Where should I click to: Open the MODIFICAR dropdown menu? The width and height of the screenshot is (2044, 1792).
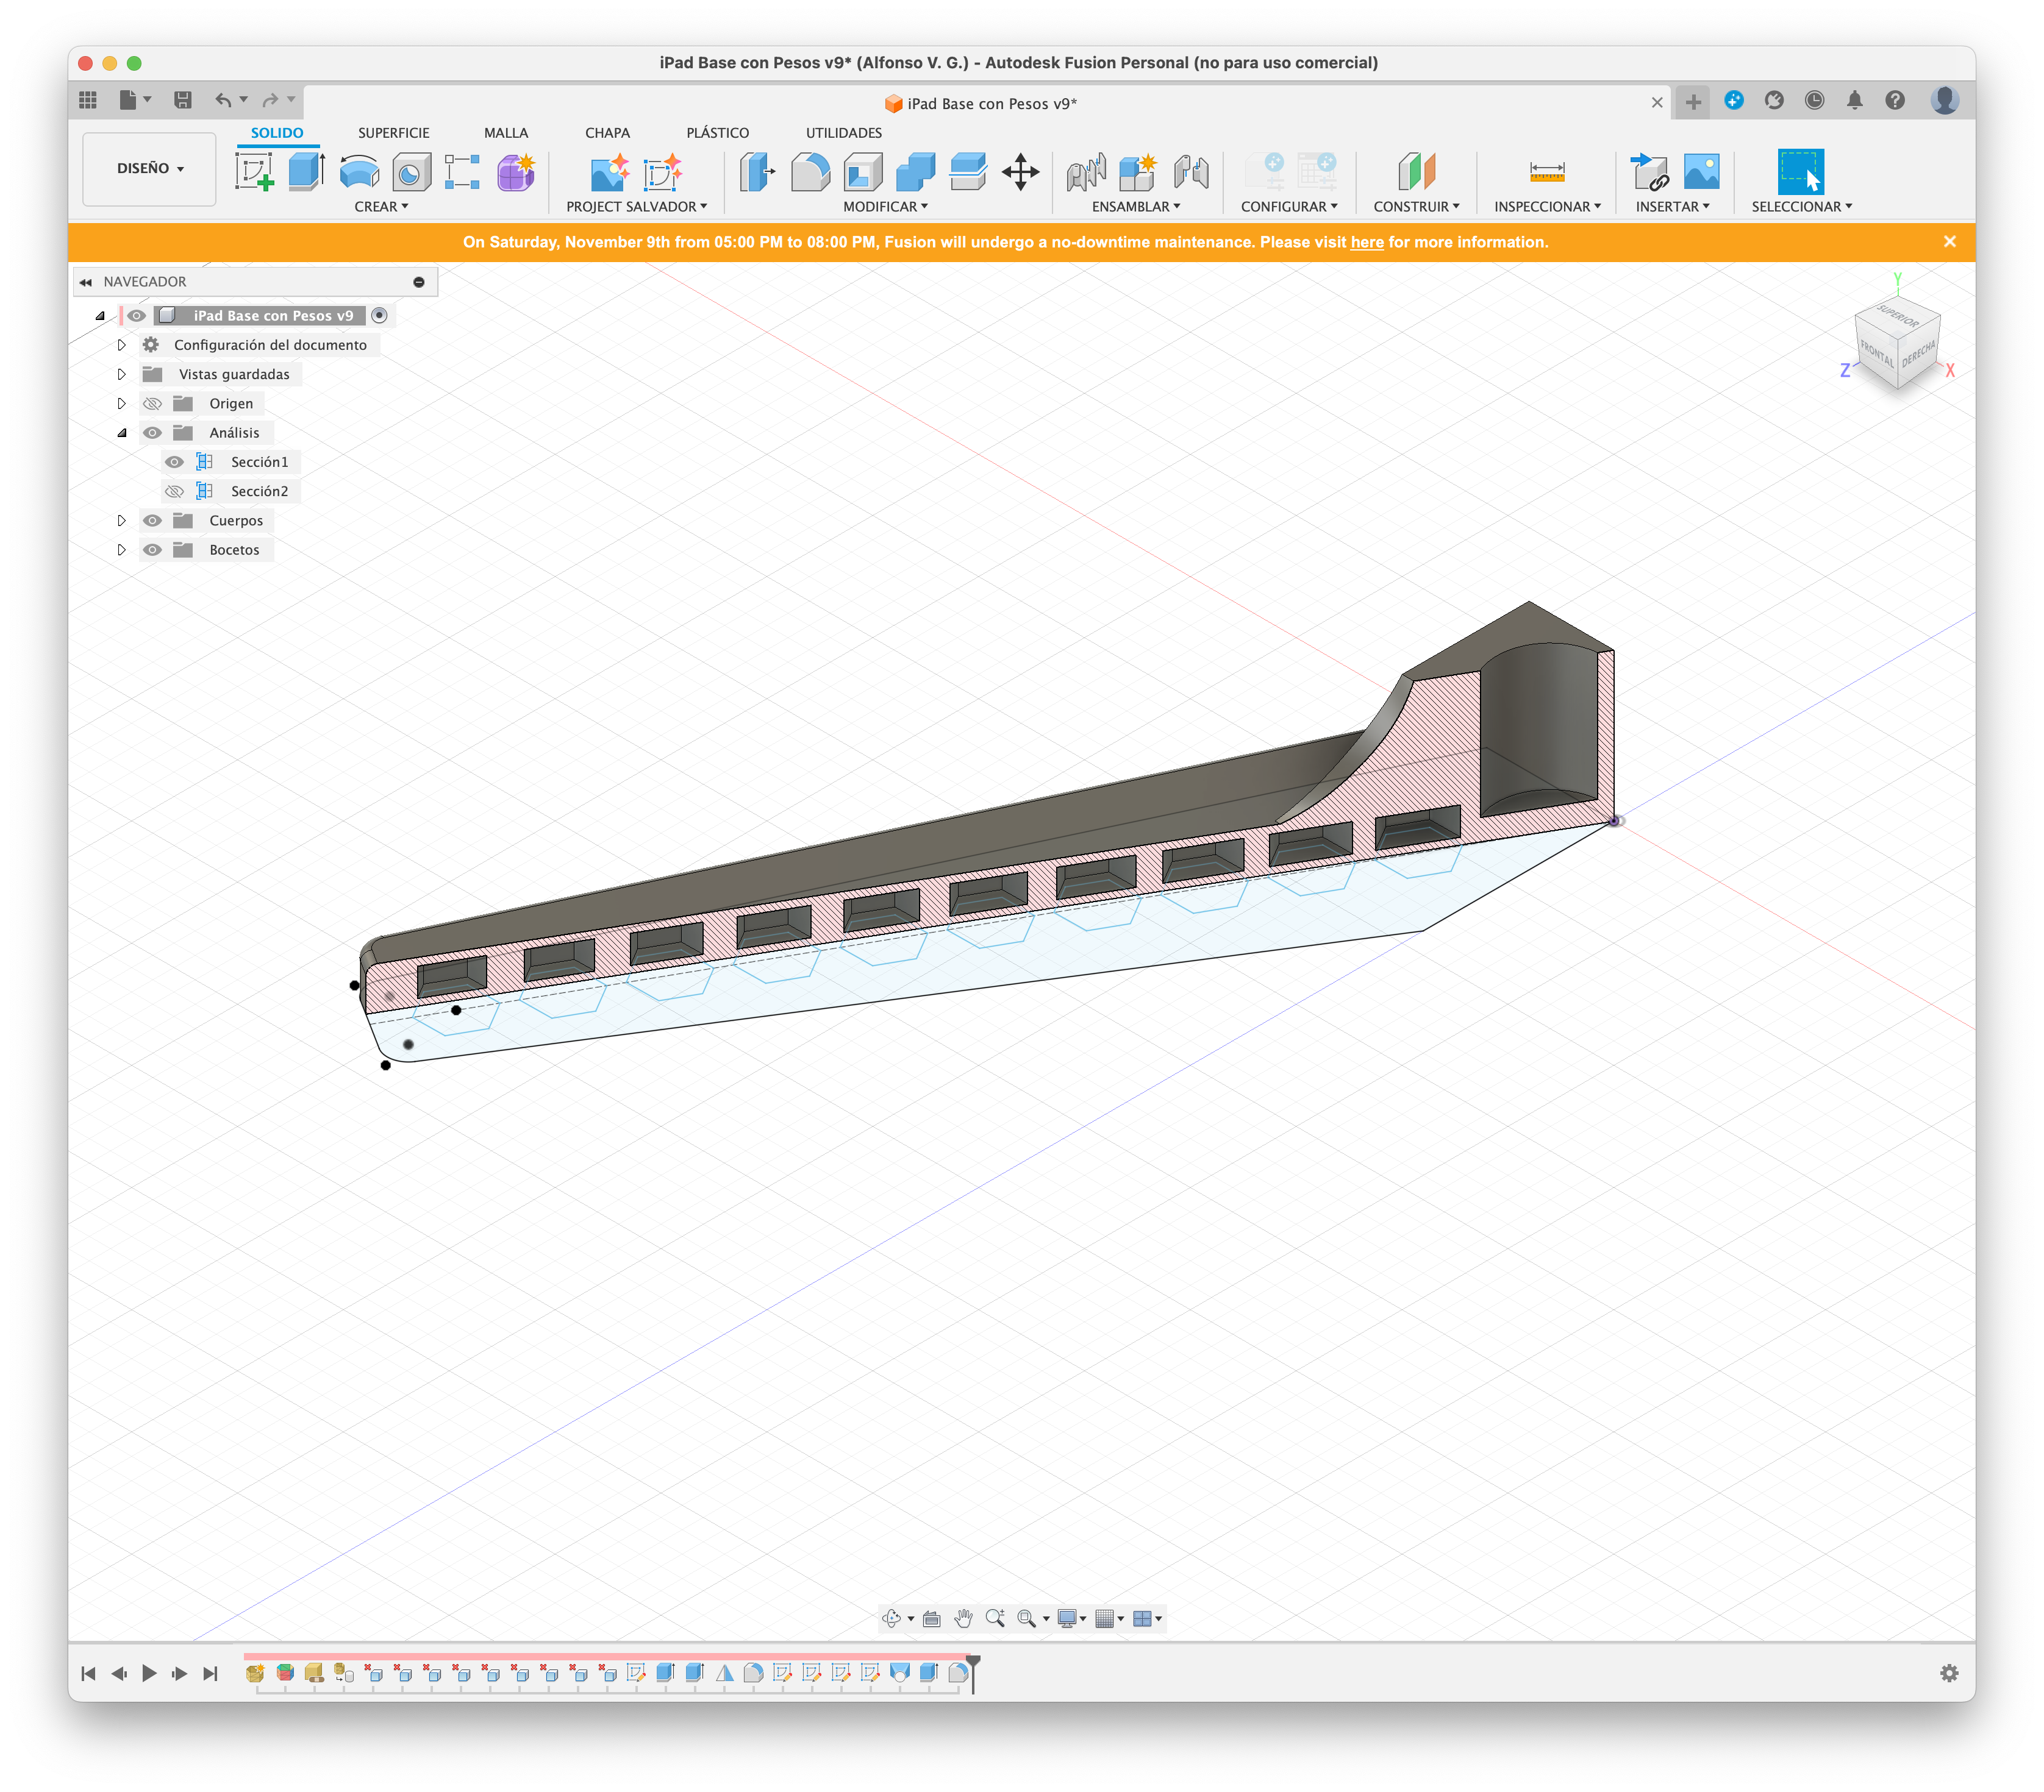[x=885, y=206]
